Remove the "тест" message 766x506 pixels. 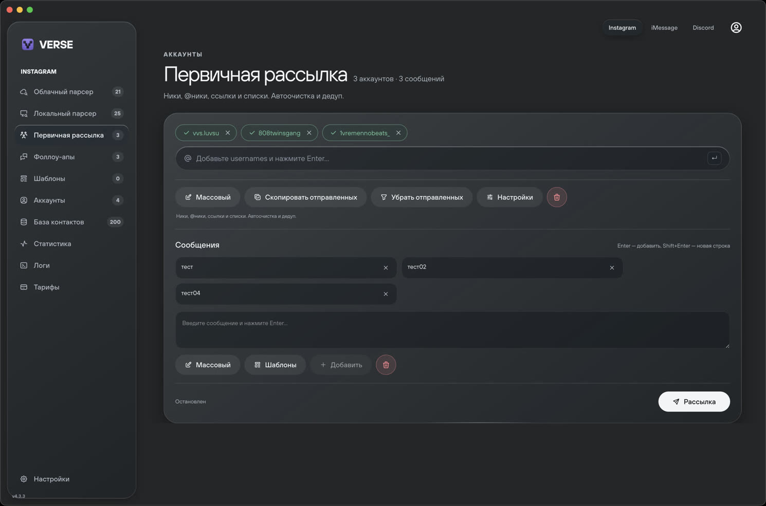point(386,268)
